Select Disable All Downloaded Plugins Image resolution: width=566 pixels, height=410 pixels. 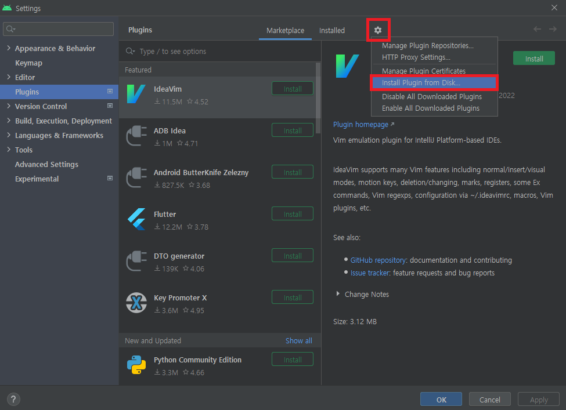pos(434,96)
